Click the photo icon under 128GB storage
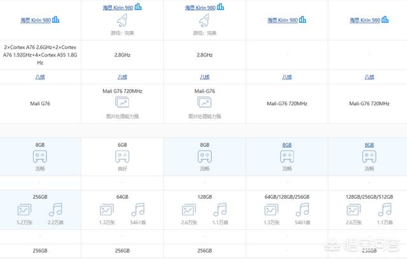This screenshot has height=259, width=407. 189,209
